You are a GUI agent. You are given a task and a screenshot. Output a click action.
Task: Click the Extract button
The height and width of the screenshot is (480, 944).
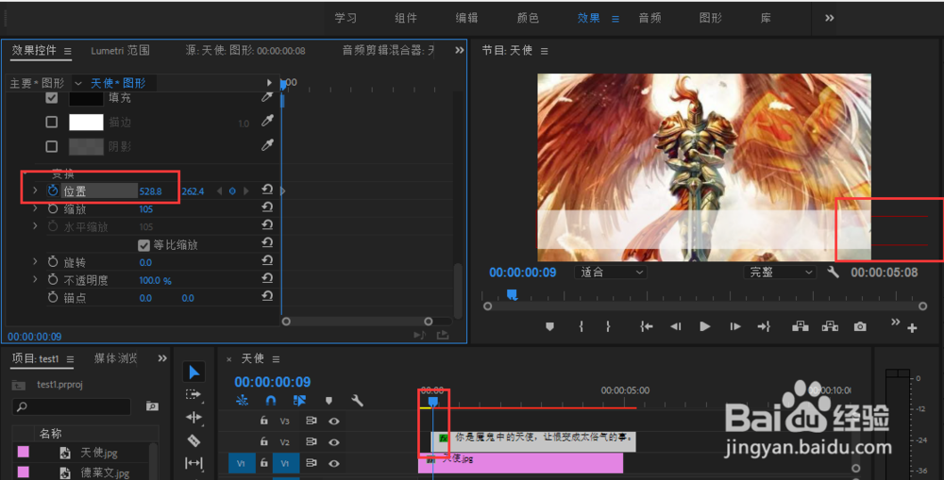point(830,326)
